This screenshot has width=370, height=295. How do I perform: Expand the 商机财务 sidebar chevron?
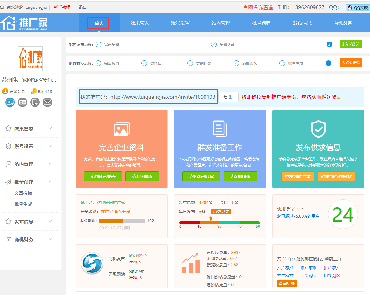(x=50, y=239)
